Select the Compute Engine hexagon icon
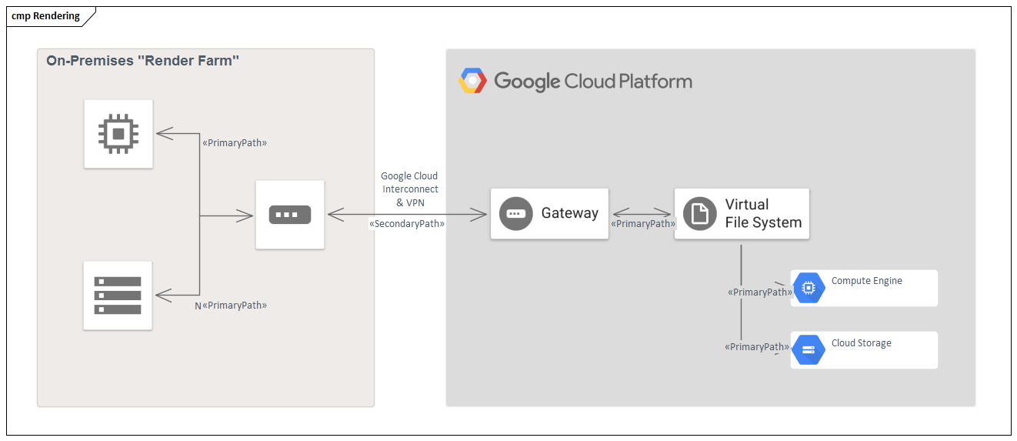 pyautogui.click(x=808, y=288)
